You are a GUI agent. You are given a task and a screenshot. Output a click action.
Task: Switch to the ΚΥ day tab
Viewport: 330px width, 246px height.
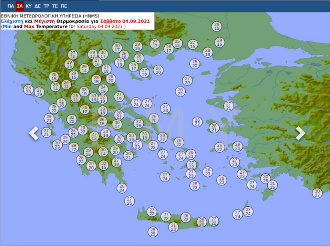[28, 6]
